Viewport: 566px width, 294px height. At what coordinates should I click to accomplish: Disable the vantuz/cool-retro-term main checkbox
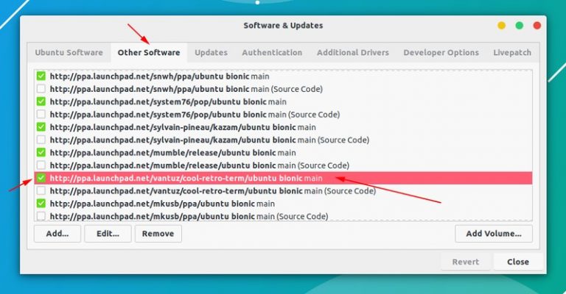[41, 178]
